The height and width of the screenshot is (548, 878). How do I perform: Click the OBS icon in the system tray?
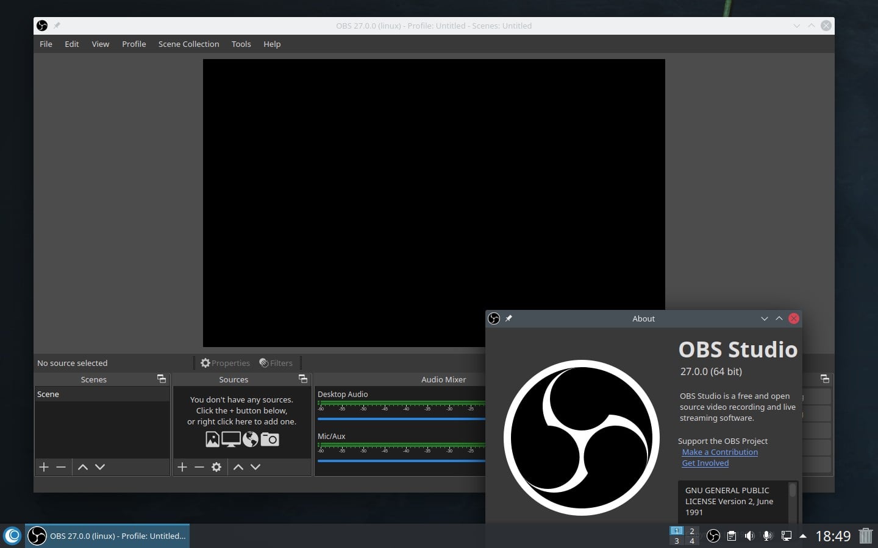(x=713, y=536)
